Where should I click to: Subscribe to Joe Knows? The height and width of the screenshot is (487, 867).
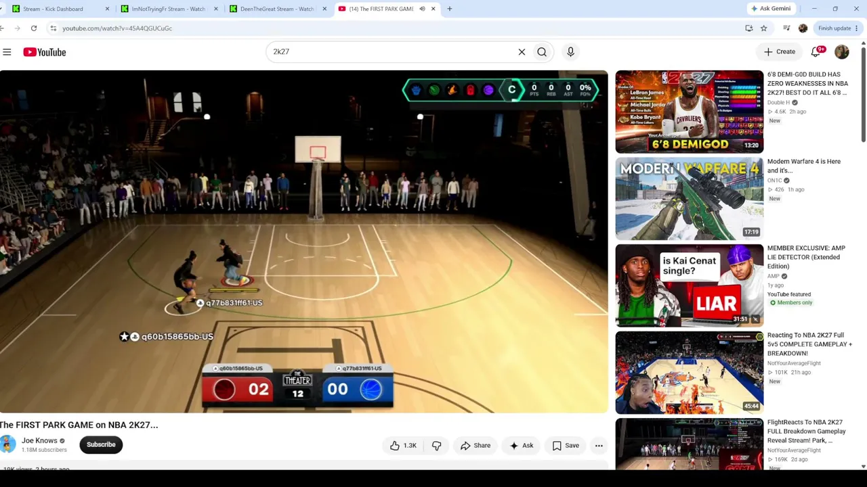pyautogui.click(x=101, y=445)
